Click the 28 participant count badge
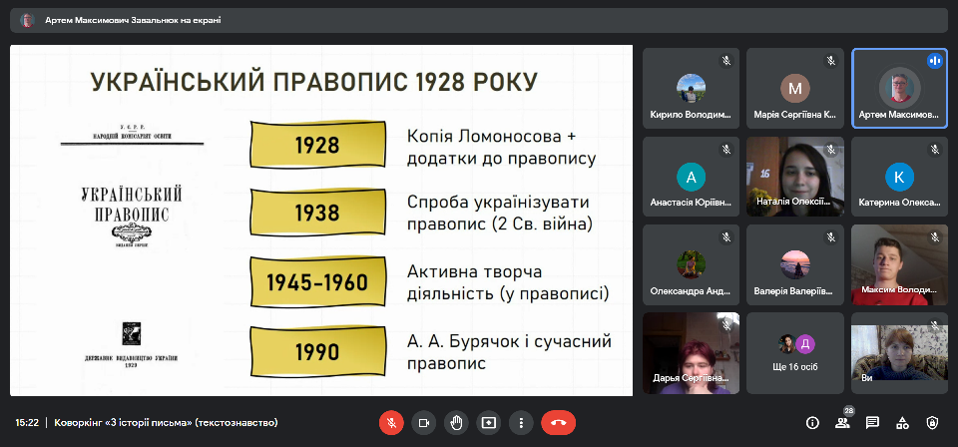Screen dimensions: 958x447 pos(848,411)
